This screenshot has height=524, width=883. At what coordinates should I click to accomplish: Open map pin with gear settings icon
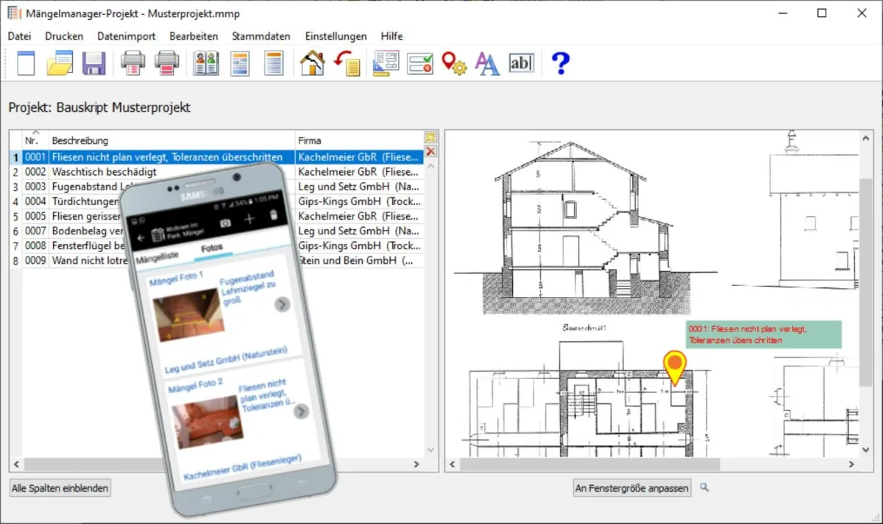[x=454, y=63]
